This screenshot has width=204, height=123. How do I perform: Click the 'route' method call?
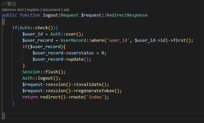77,97
